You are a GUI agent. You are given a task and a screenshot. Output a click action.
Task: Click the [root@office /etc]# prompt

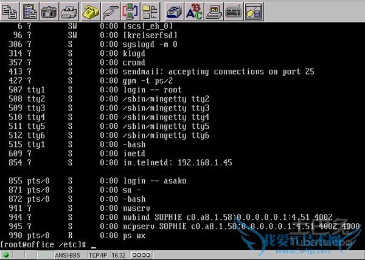click(43, 244)
